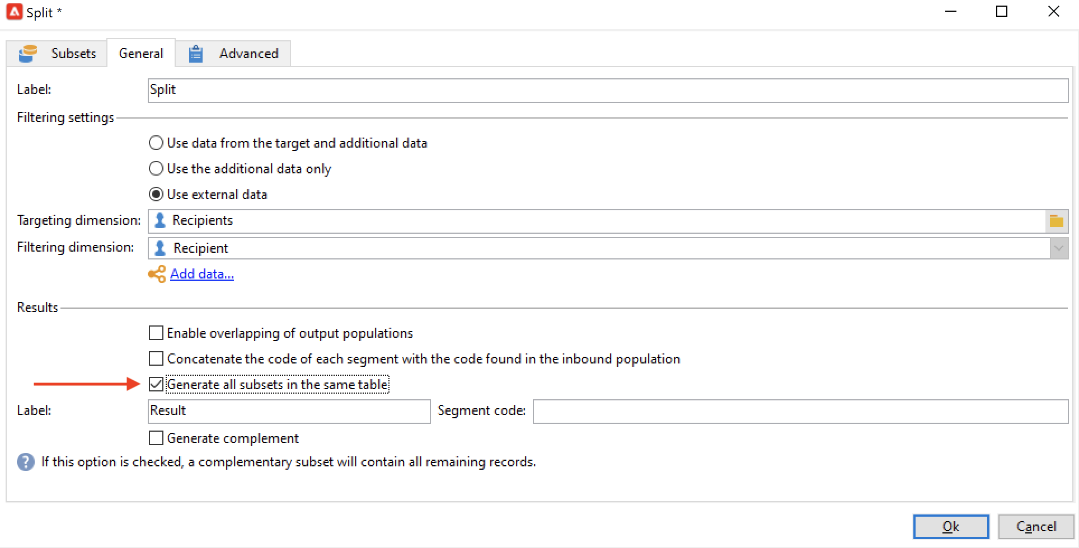The image size is (1079, 548).
Task: Uncheck 'Generate all subsets in the same table'
Action: pyautogui.click(x=156, y=385)
